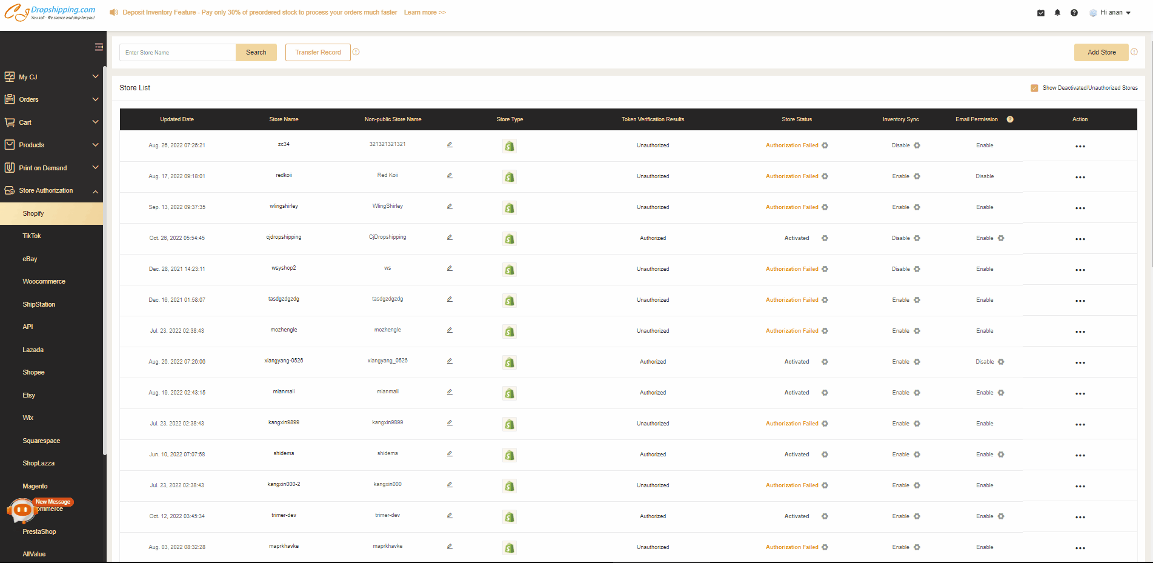This screenshot has height=563, width=1153.
Task: Open the Woocommerce authorization page
Action: click(43, 281)
